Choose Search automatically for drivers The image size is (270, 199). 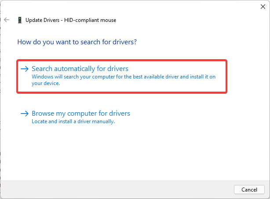(x=122, y=76)
